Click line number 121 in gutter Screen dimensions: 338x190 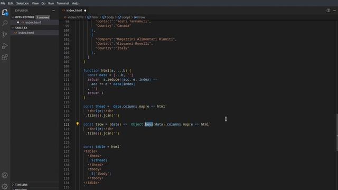[67, 125]
